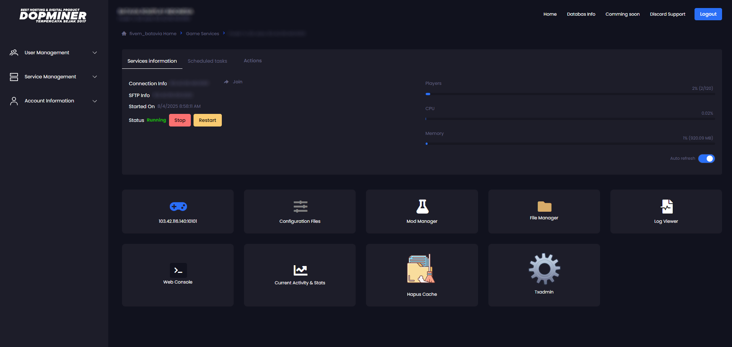The height and width of the screenshot is (347, 732).
Task: Open Comming soon in top navigation
Action: (x=622, y=14)
